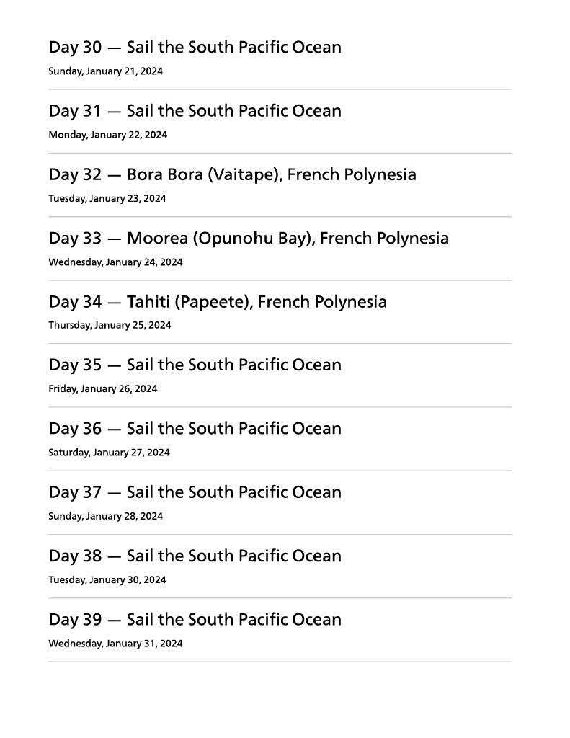Click the Wednesday, January 31, 2024 date
This screenshot has height=738, width=570.
115,644
